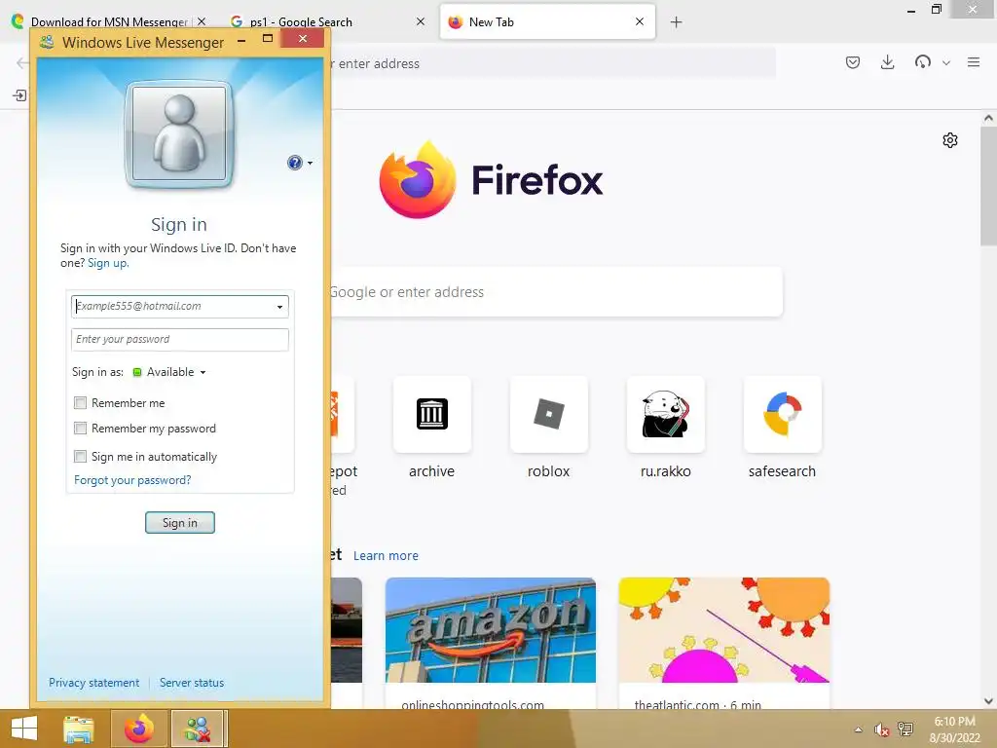Open the Amazon building article thumbnail
The image size is (997, 748).
coord(491,630)
